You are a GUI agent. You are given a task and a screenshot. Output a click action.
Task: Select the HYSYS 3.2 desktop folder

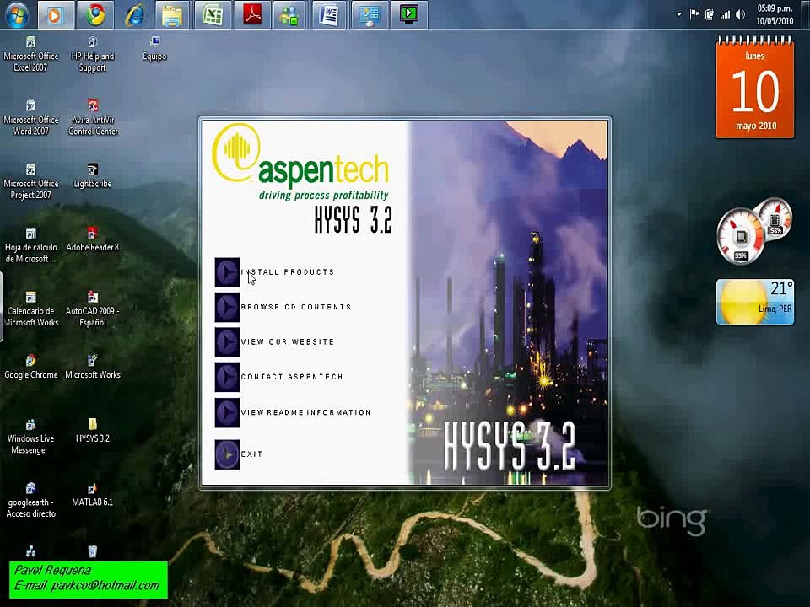93,431
